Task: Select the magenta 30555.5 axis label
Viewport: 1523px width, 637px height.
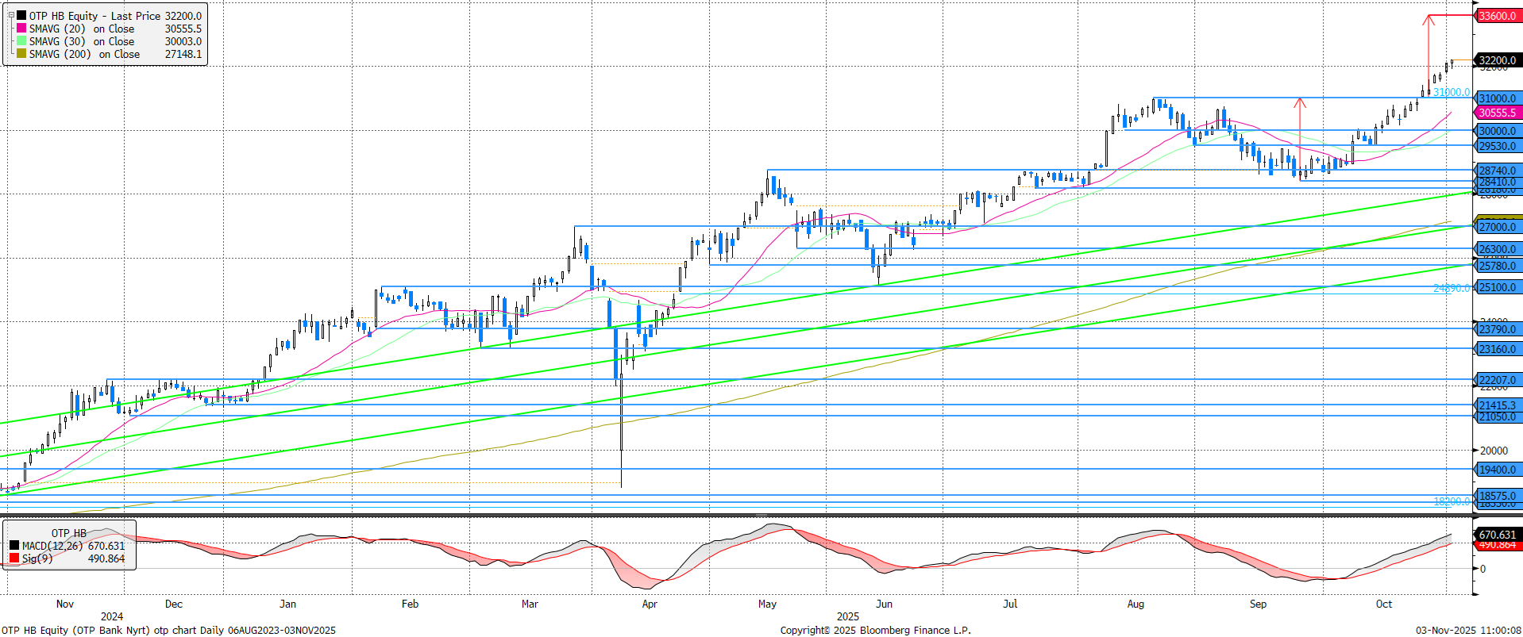Action: pyautogui.click(x=1497, y=113)
